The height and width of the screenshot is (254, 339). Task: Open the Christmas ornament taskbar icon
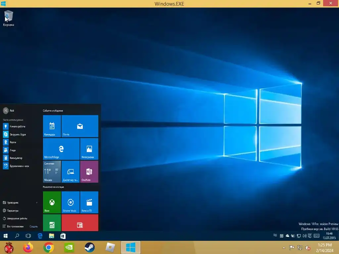pyautogui.click(x=9, y=247)
